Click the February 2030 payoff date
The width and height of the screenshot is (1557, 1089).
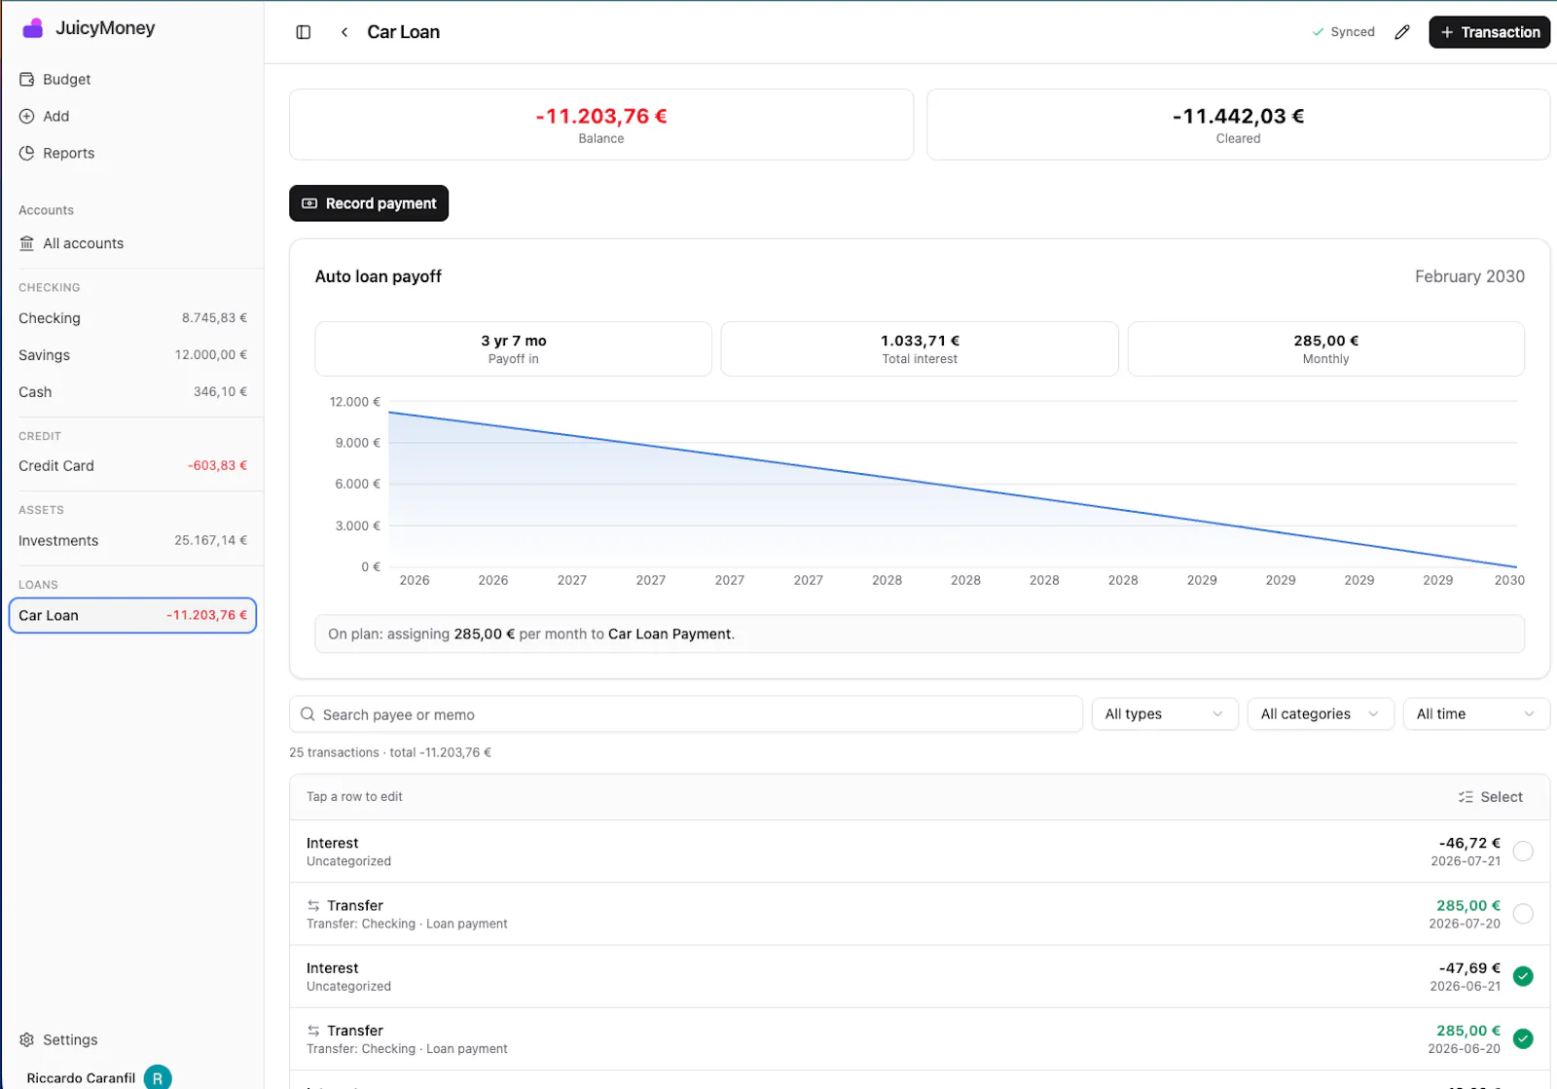(1469, 276)
